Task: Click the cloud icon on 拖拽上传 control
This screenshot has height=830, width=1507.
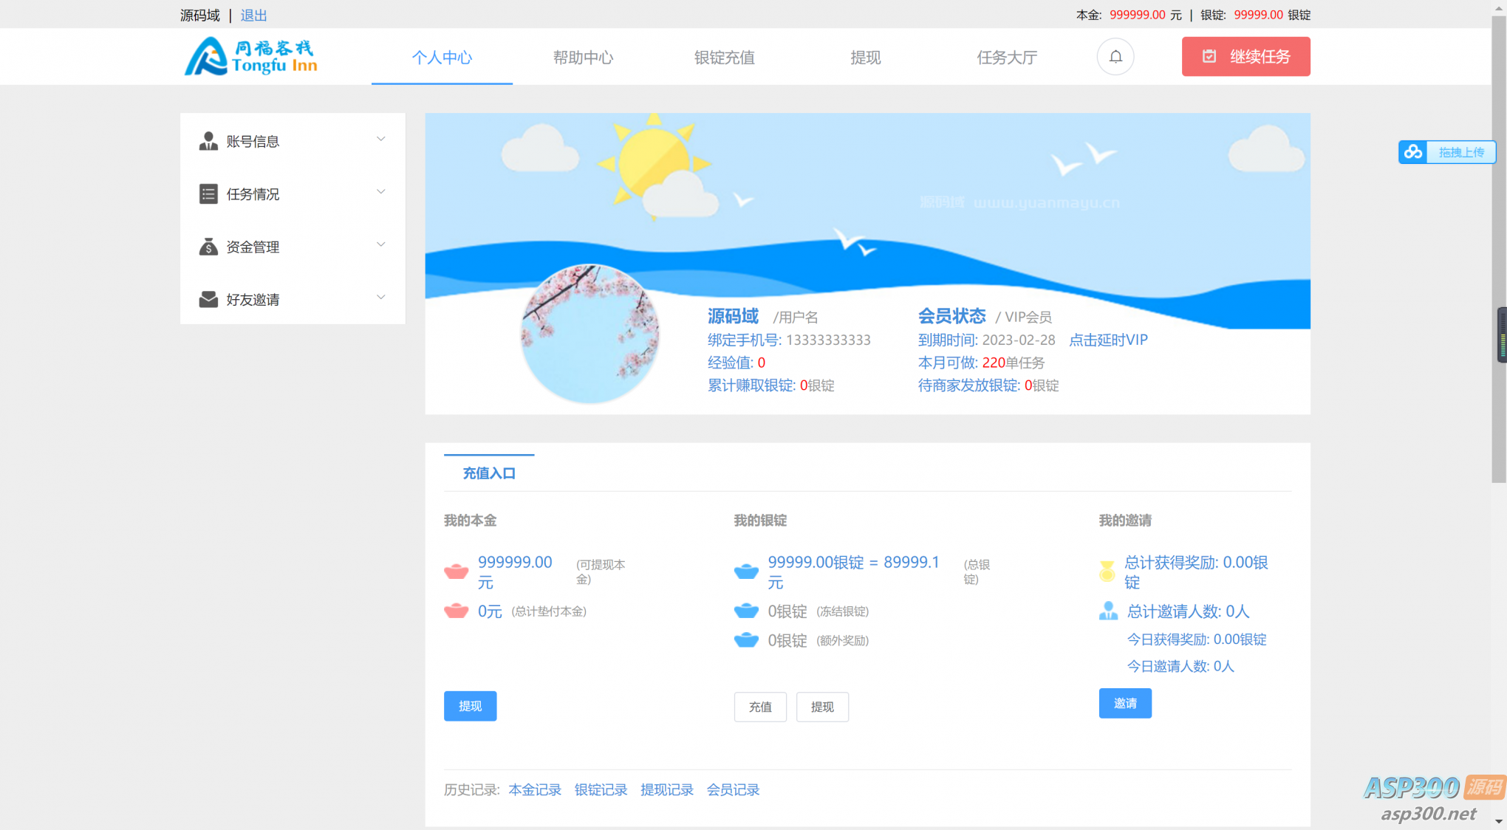Action: pos(1414,151)
